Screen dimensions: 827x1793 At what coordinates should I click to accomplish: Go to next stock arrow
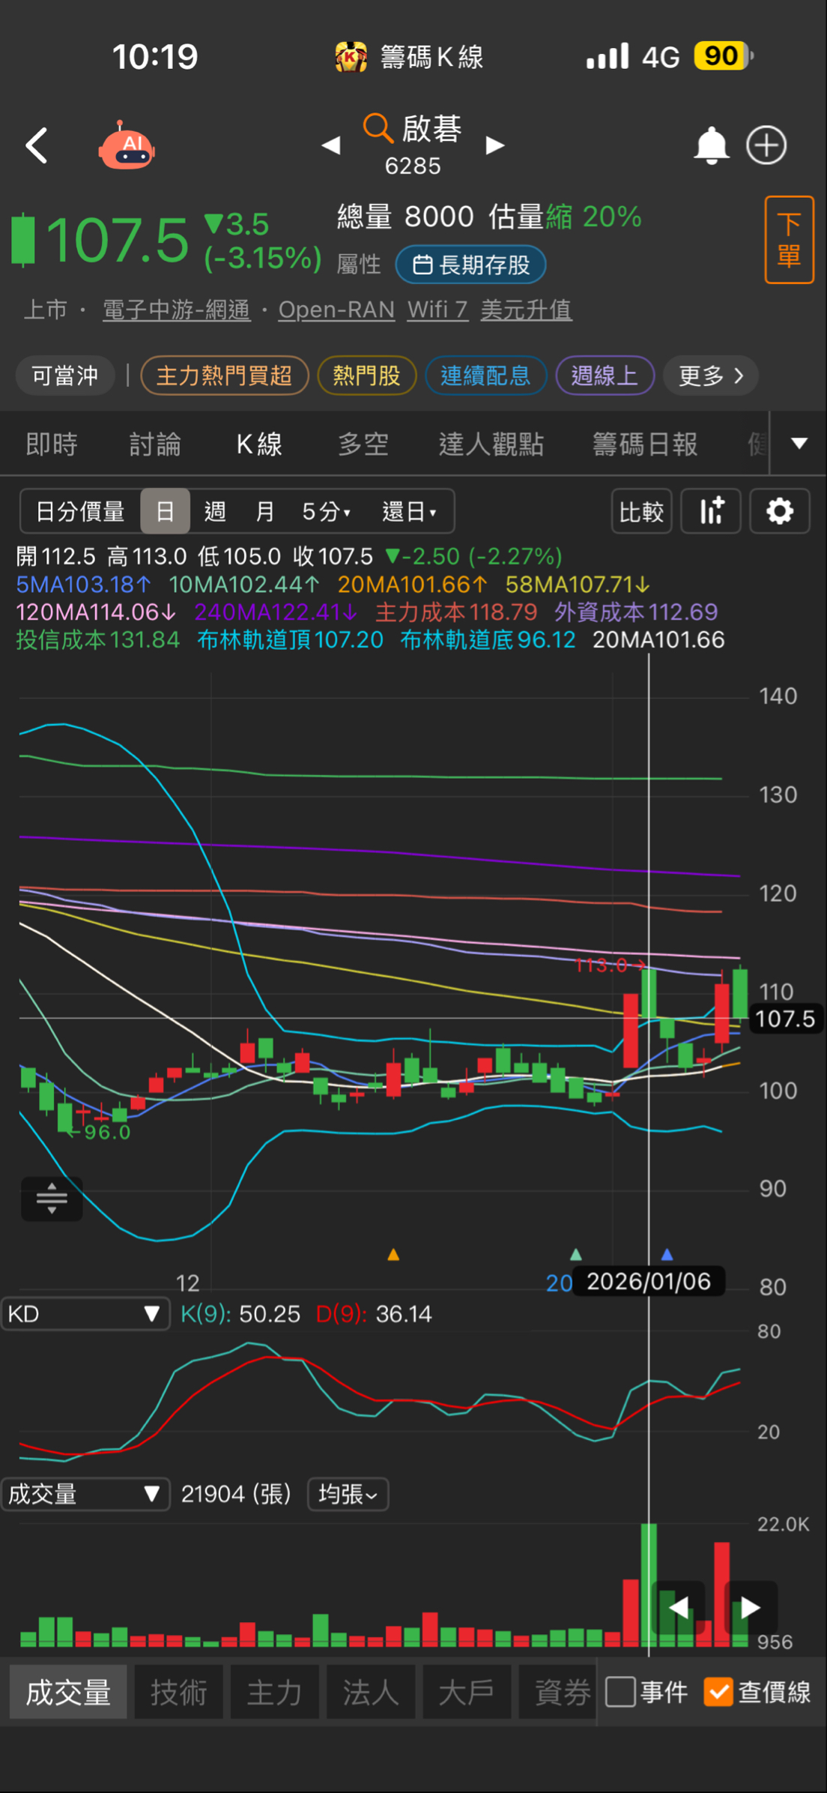[x=494, y=145]
